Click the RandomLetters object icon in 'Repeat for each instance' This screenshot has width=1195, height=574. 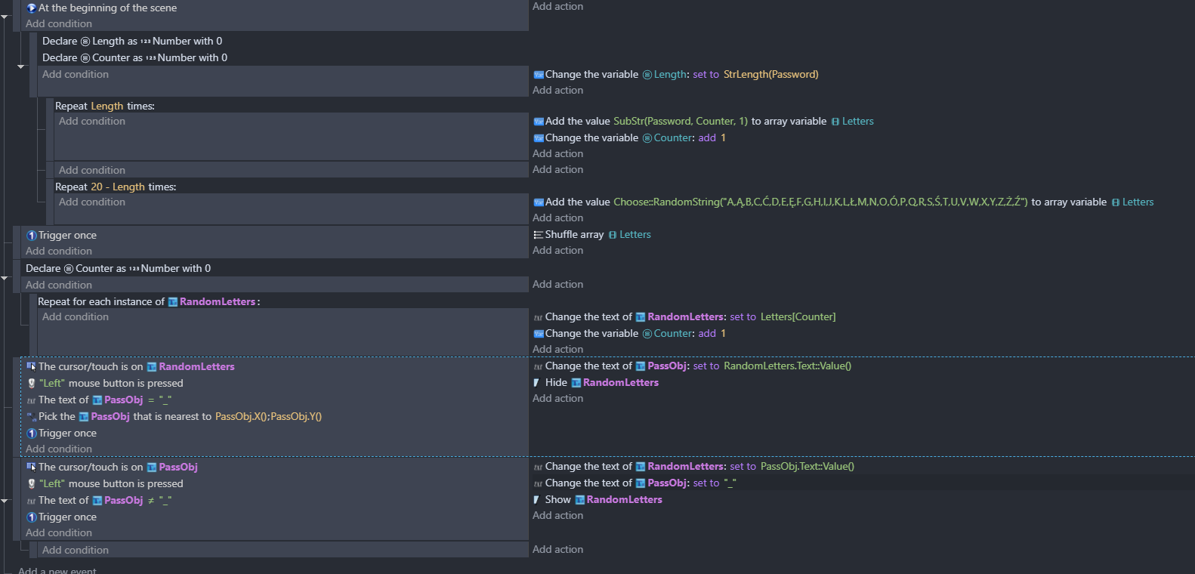click(x=173, y=302)
